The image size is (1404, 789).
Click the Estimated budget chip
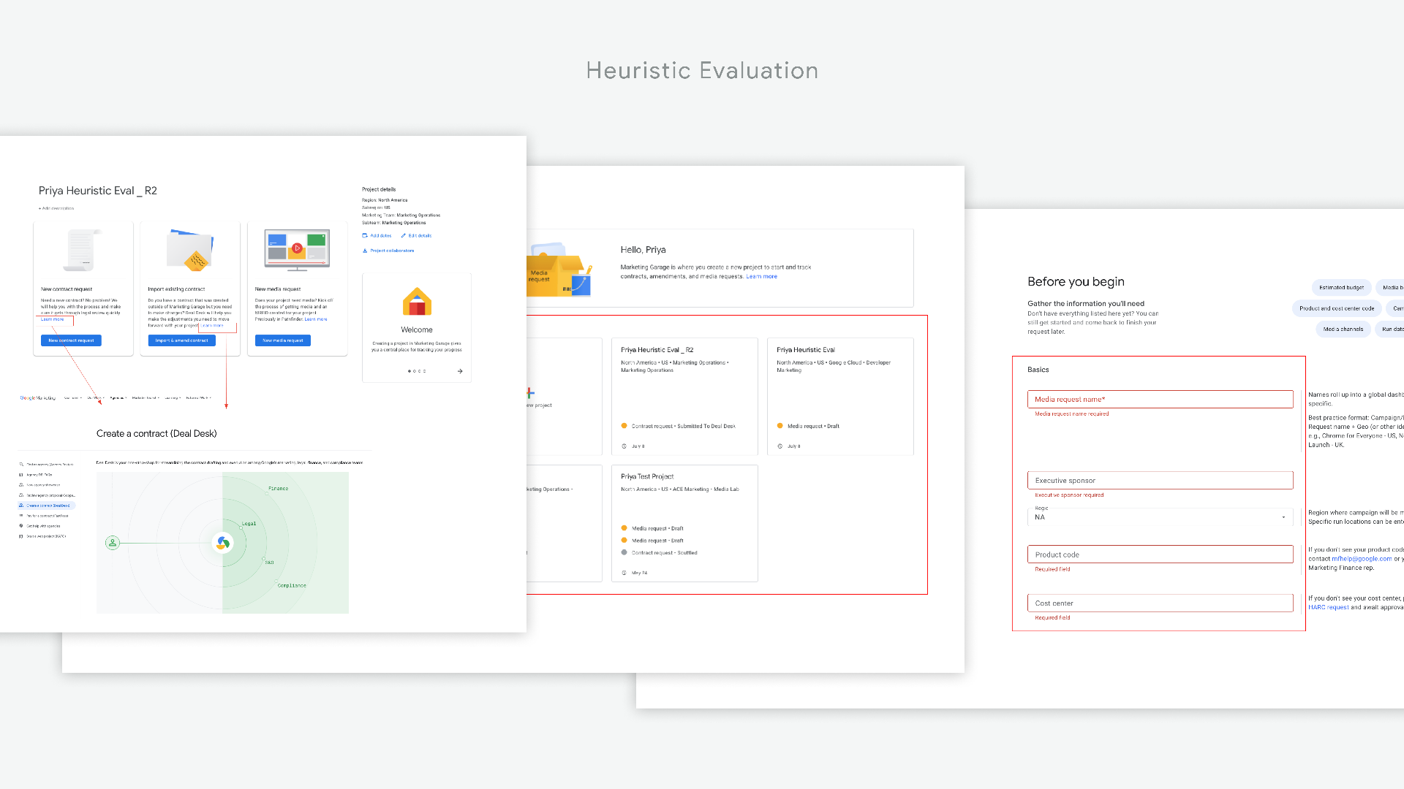1341,287
